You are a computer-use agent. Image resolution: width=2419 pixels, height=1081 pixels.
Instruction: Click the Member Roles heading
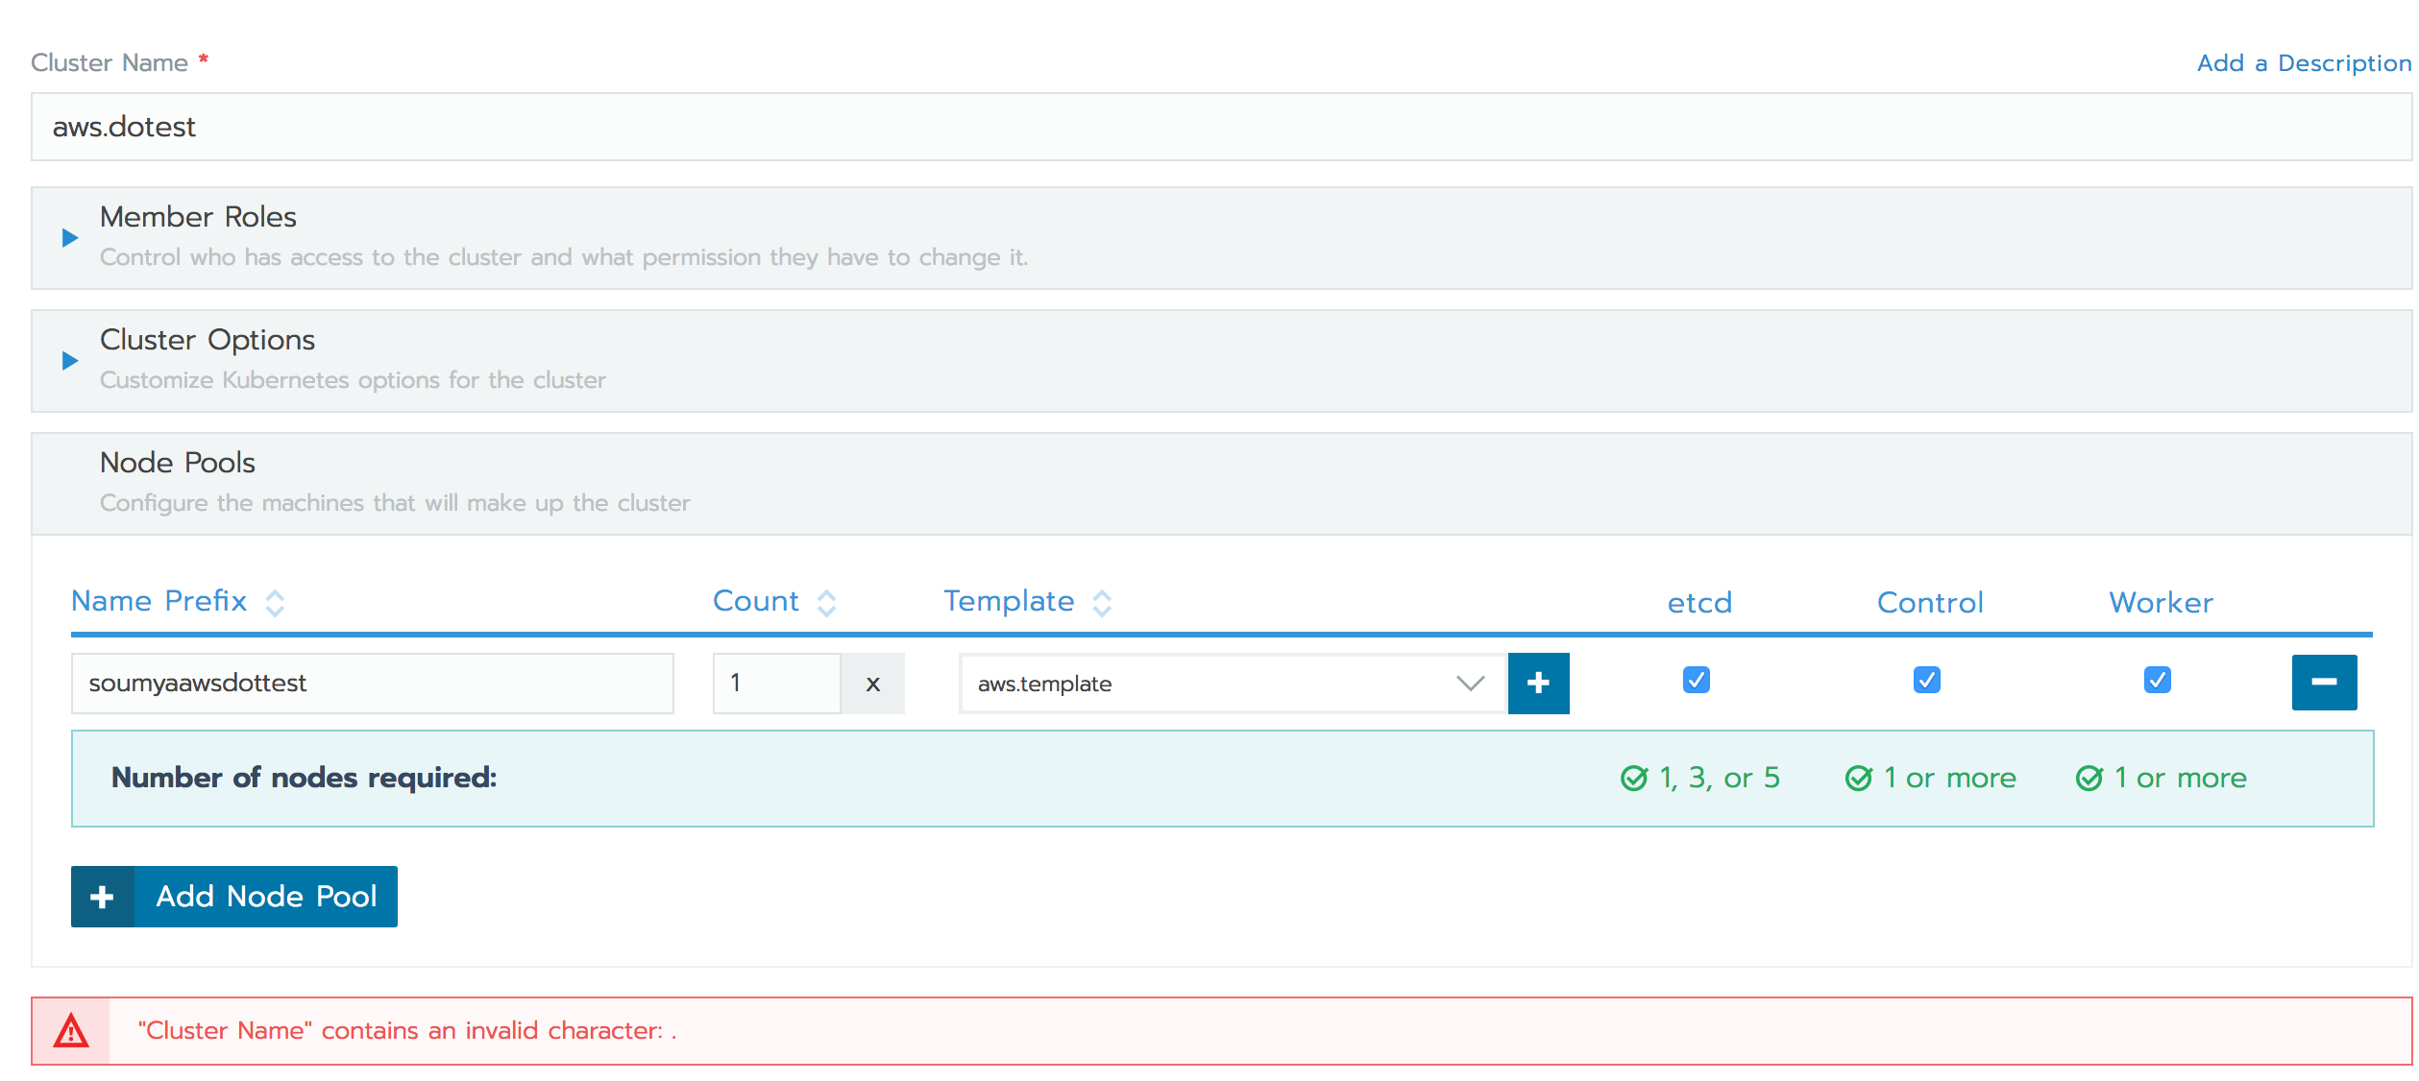tap(198, 217)
